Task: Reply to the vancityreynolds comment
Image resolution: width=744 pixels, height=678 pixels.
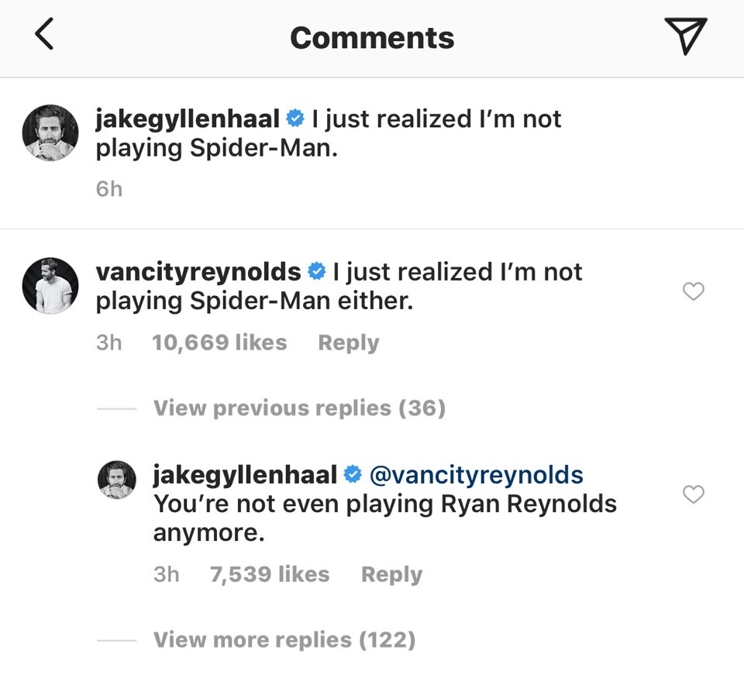Action: [348, 342]
